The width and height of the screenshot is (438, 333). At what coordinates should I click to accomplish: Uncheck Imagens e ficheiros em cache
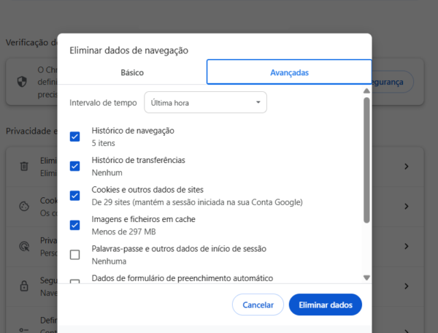[x=75, y=225]
